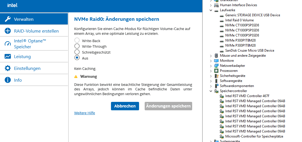Image resolution: width=302 pixels, height=142 pixels.
Task: Click the Laufwerke drive category icon
Action: pos(216,10)
